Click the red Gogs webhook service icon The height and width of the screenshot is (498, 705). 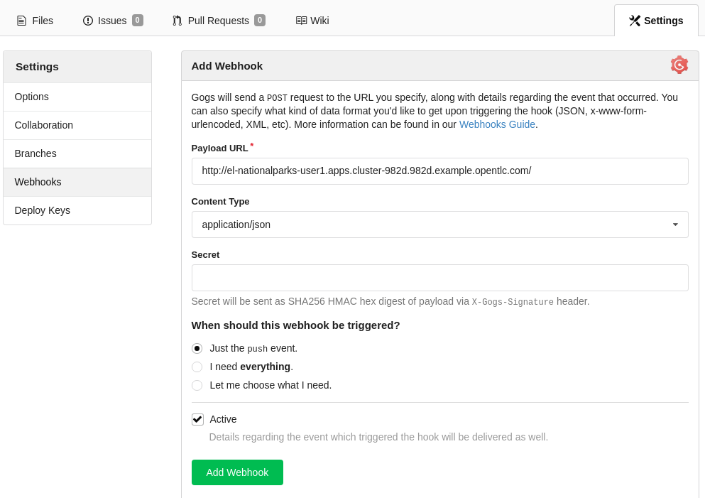click(679, 64)
